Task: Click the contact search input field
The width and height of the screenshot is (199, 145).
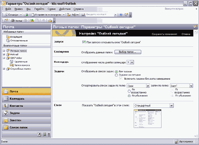Action: pyautogui.click(x=100, y=15)
